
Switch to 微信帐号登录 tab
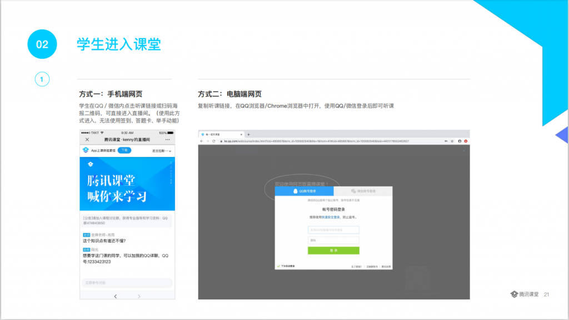point(363,191)
